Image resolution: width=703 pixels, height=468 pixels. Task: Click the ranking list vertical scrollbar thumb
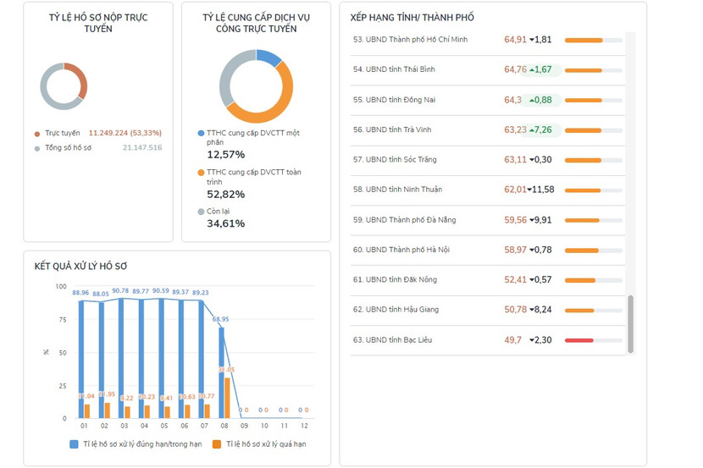pos(629,324)
